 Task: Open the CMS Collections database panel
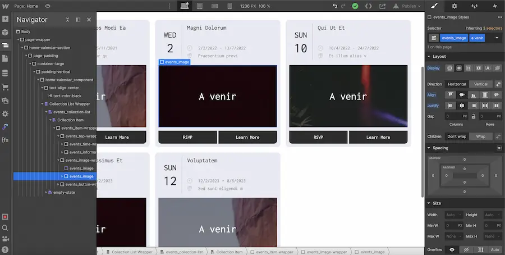pos(5,73)
